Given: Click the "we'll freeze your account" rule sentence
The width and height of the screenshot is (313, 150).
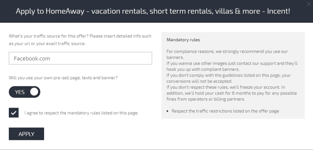Looking at the screenshot, I should (225, 87).
